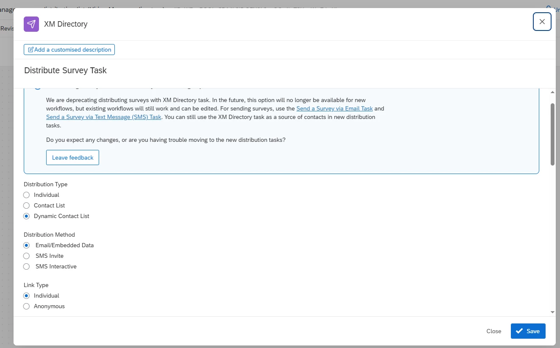Select the Individual link type radio button
This screenshot has height=348, width=560.
click(x=26, y=296)
